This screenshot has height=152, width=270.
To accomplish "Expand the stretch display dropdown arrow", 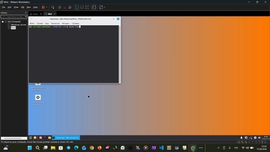I will click(x=104, y=7).
